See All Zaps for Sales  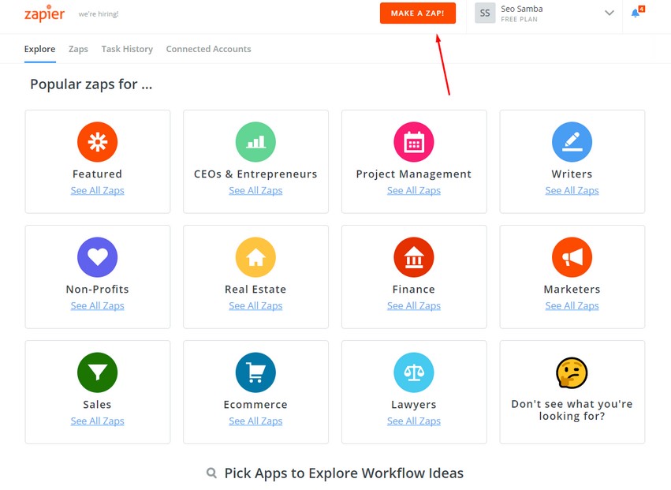click(x=98, y=421)
